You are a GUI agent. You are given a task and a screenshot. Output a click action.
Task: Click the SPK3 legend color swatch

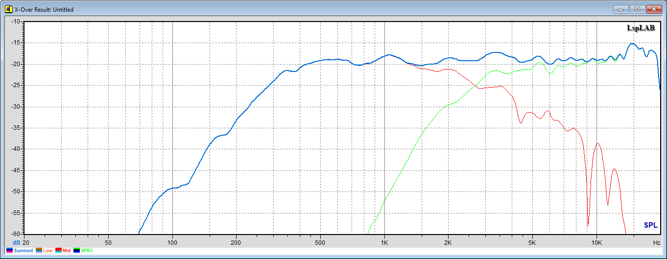(x=77, y=251)
